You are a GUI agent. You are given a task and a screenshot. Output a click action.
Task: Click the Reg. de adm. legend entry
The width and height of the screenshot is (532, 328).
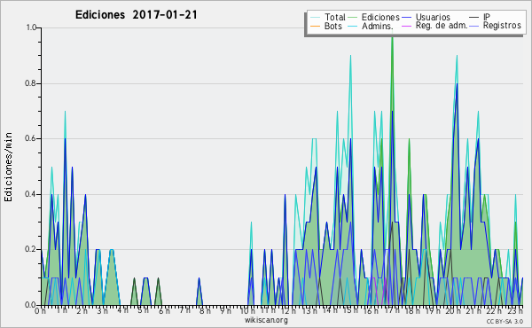[434, 26]
